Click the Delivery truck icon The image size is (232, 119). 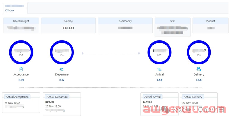(x=199, y=69)
